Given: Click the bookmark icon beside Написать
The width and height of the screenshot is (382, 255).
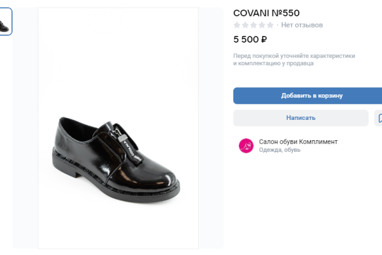Looking at the screenshot, I should 379,118.
